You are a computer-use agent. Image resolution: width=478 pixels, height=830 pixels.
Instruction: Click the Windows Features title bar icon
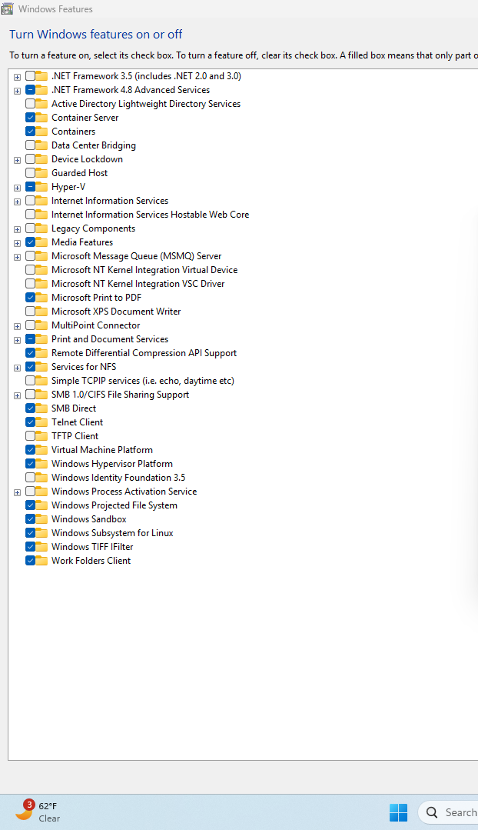pos(8,9)
